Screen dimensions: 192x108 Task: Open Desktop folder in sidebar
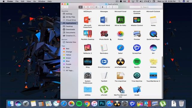click(x=69, y=26)
